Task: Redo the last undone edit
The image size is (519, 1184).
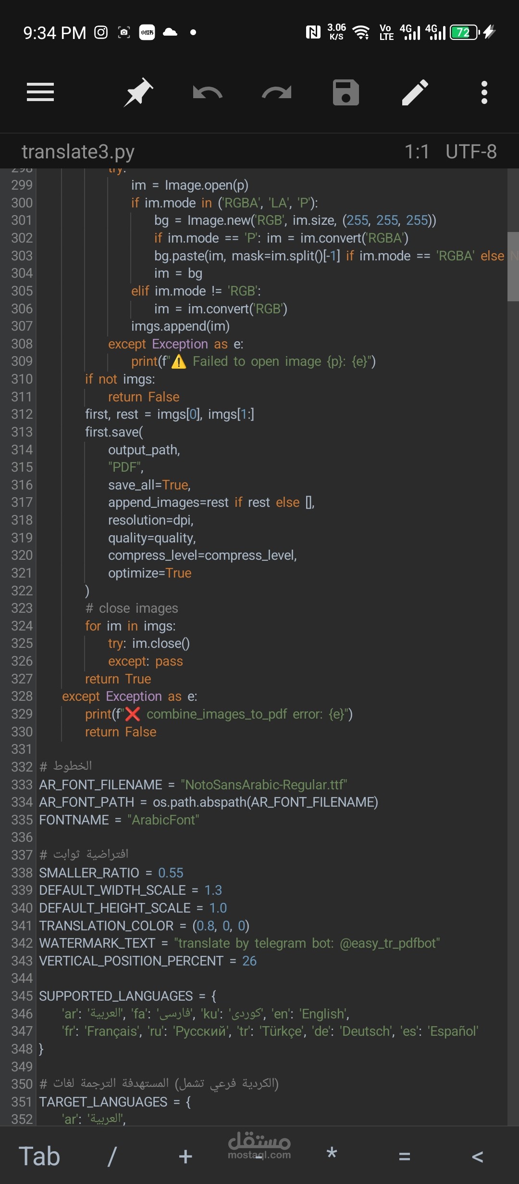Action: tap(277, 92)
